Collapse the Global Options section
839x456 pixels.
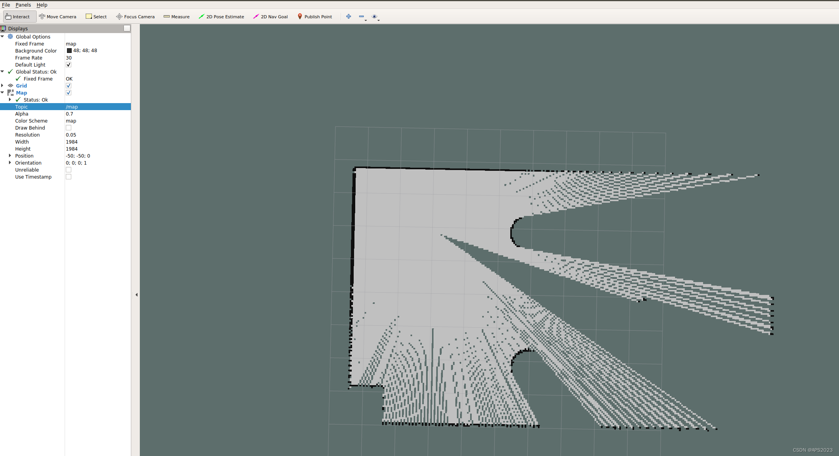tap(2, 37)
